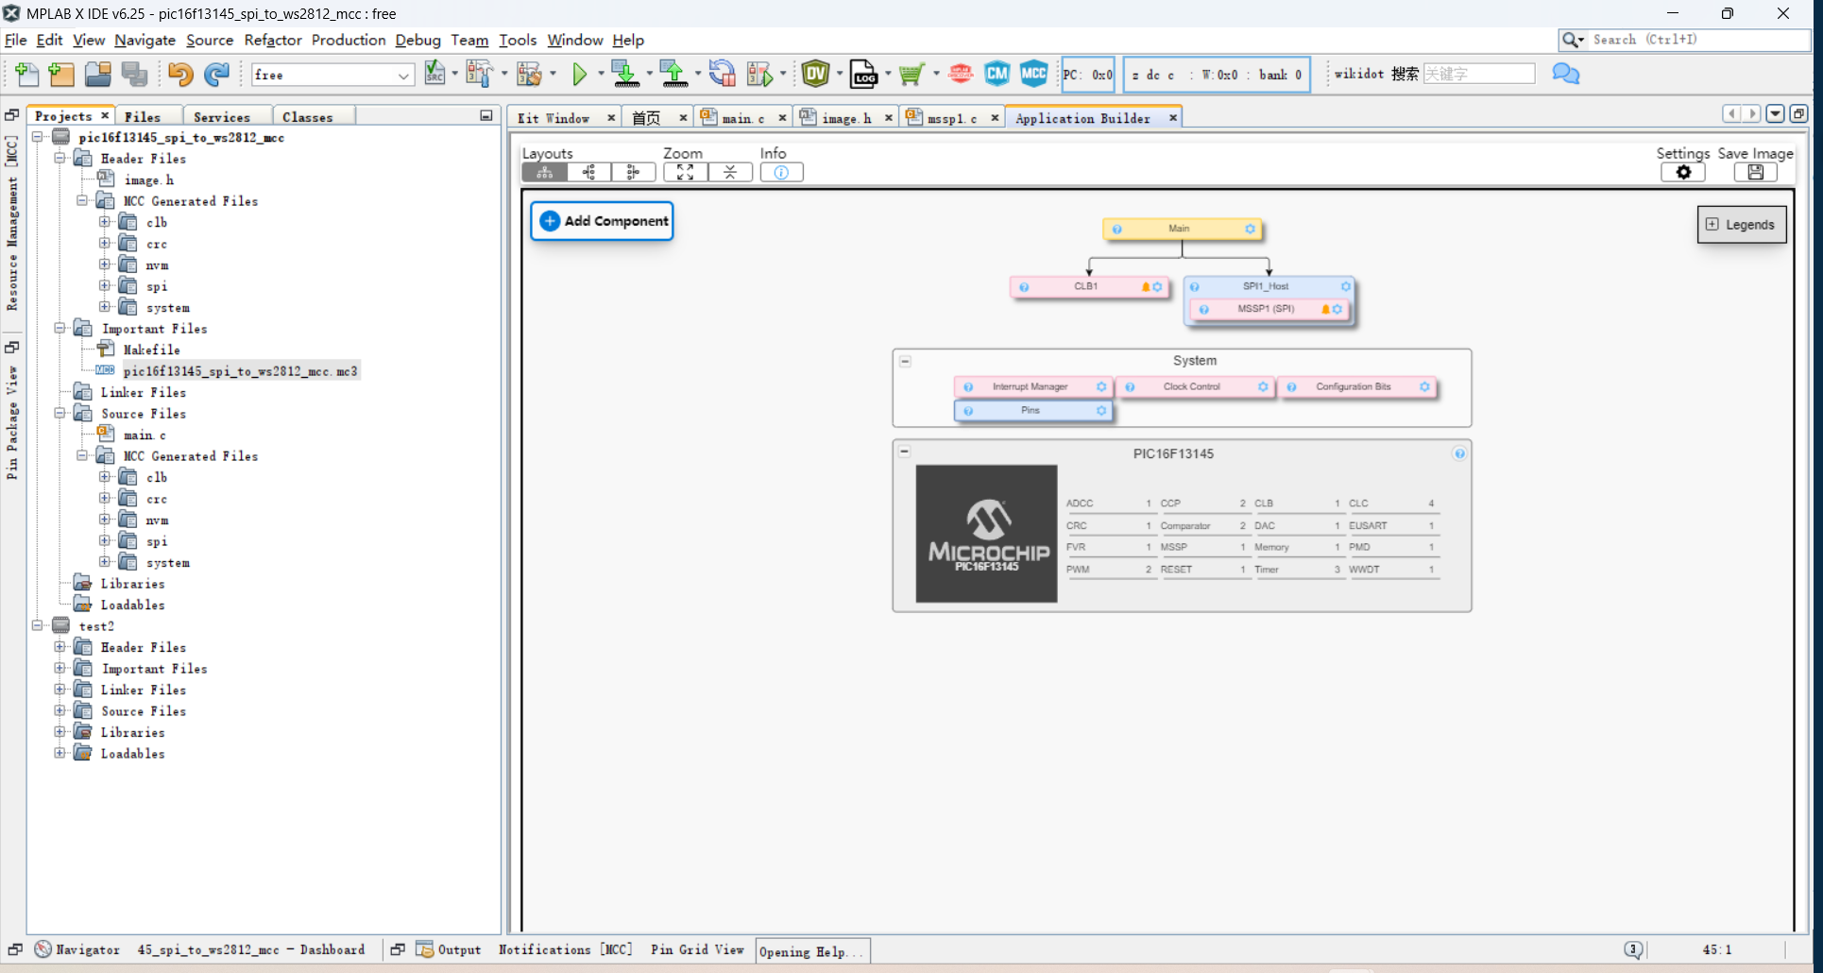Switch to the mssp1.c editor tab

point(952,118)
